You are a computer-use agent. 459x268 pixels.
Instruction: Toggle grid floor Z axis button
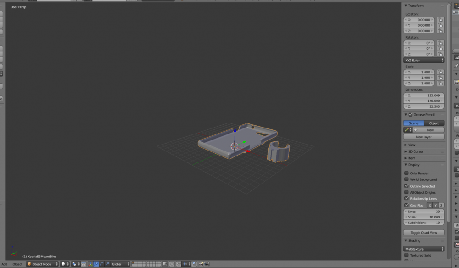[x=441, y=206]
